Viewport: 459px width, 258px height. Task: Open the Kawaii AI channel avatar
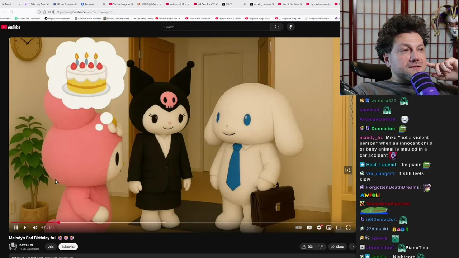[x=13, y=247]
